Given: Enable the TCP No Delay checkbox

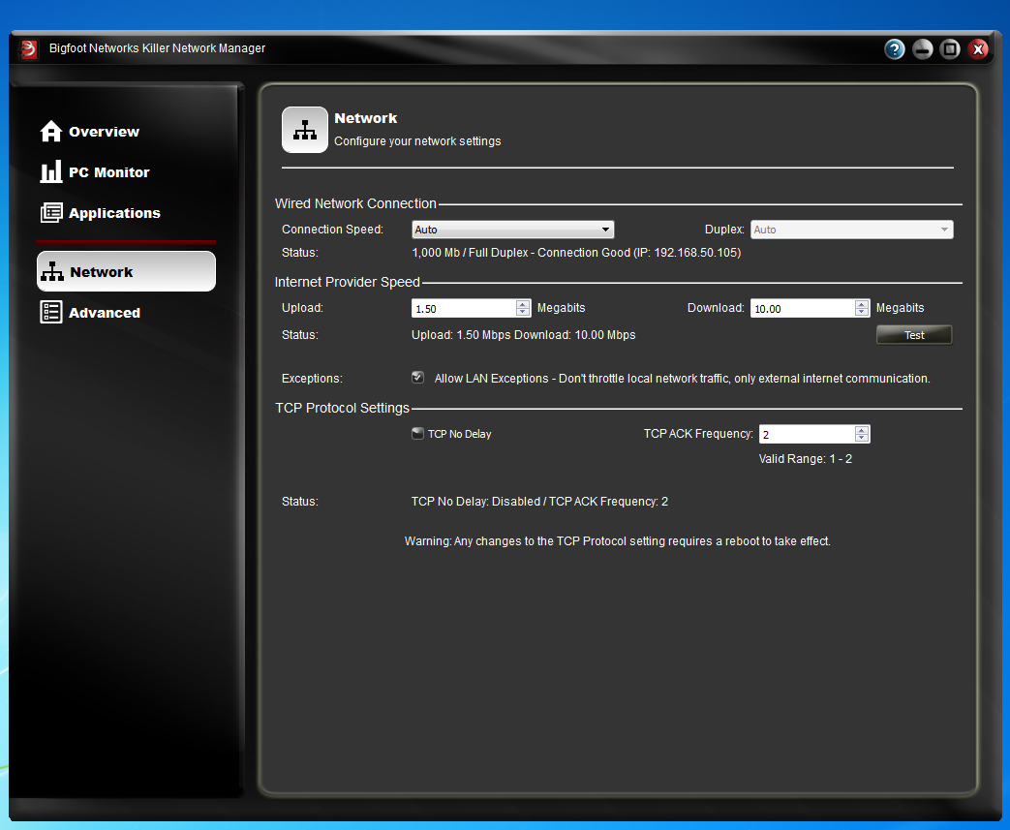Looking at the screenshot, I should 418,434.
